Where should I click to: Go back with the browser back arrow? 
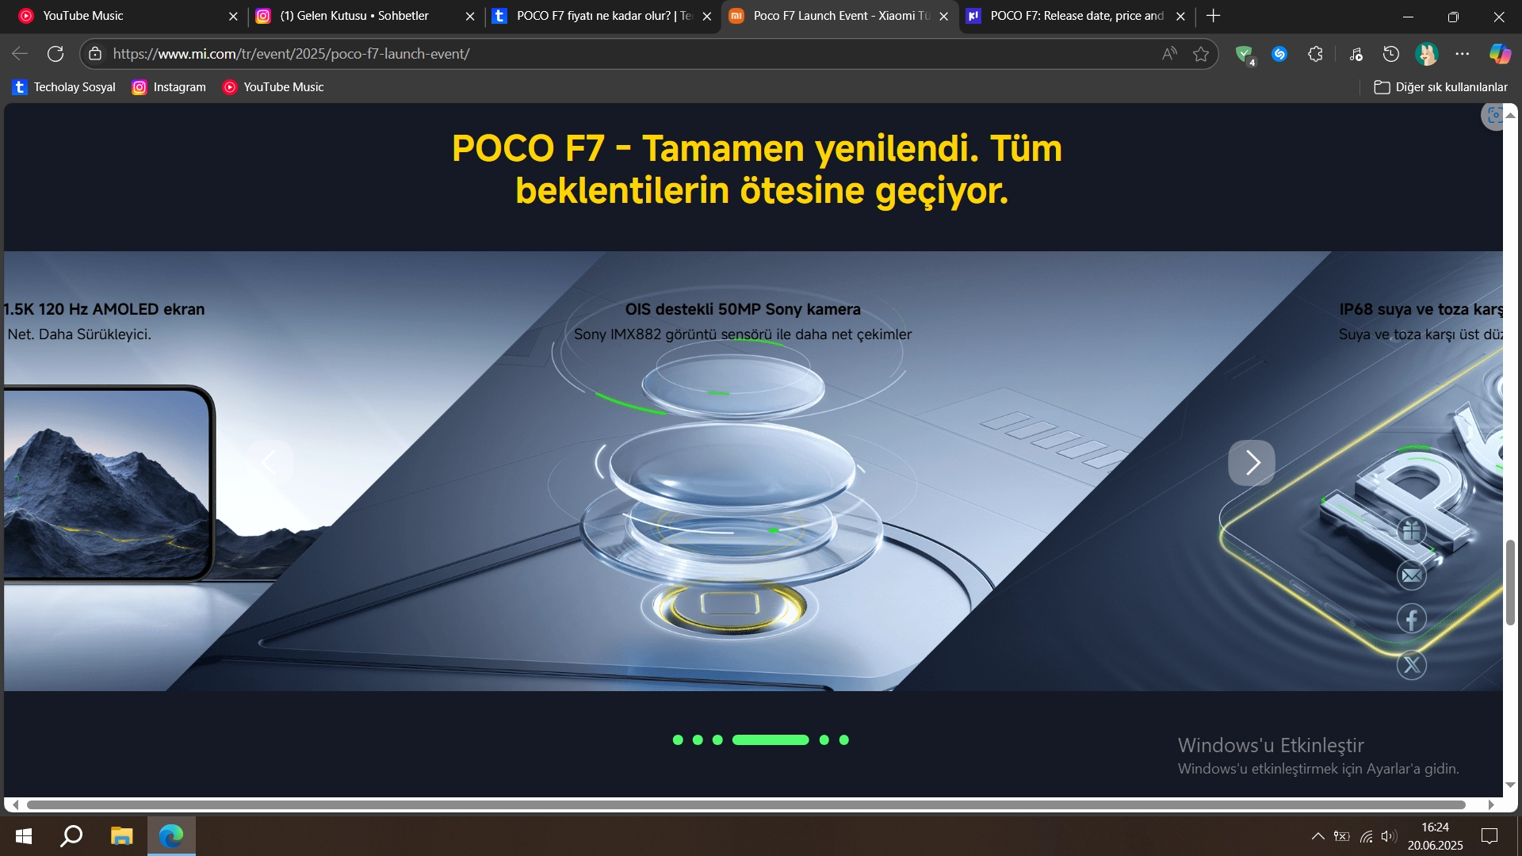pyautogui.click(x=20, y=54)
